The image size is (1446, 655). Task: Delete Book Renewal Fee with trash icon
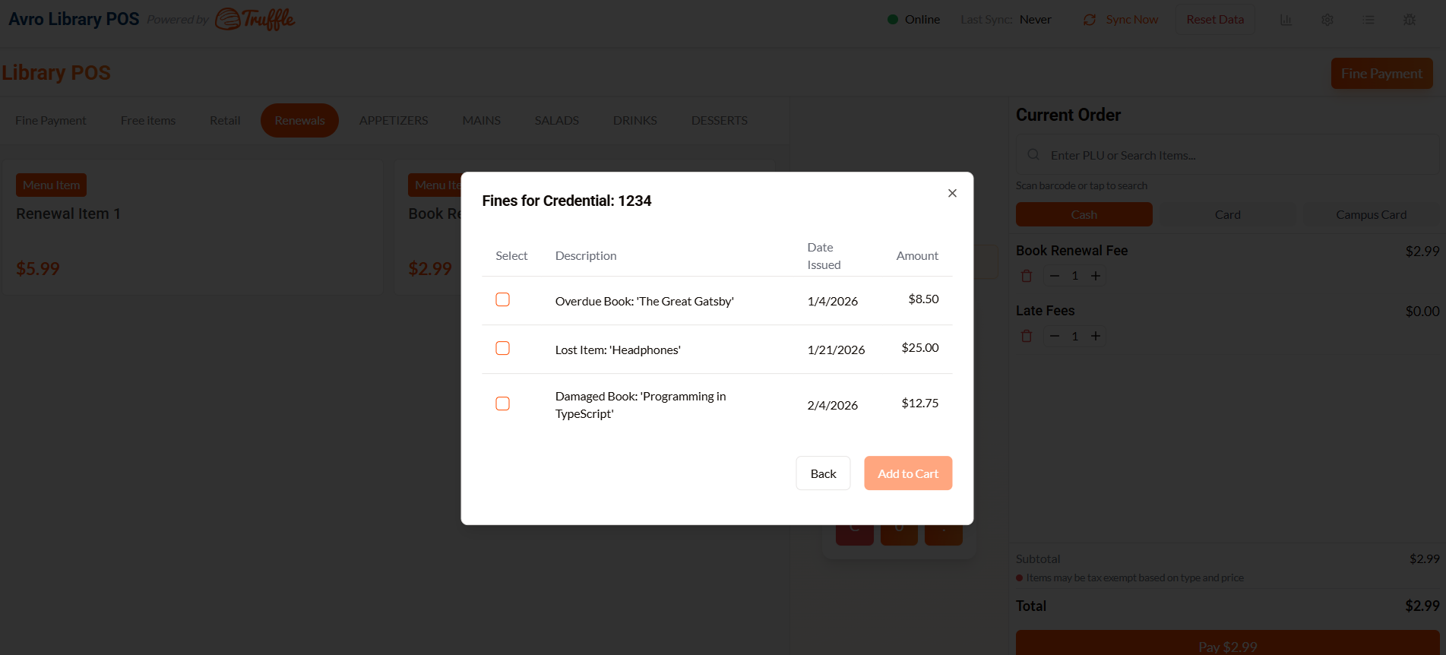coord(1027,276)
